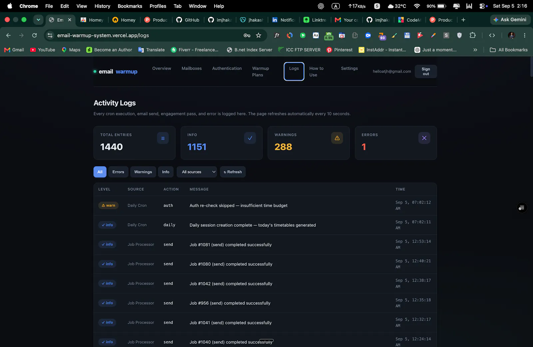Click the bookmark star icon in address bar
Image resolution: width=533 pixels, height=347 pixels.
259,35
